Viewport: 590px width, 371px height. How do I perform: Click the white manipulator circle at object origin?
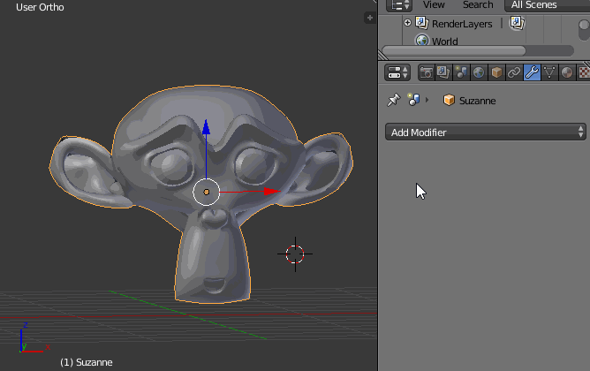tap(206, 192)
